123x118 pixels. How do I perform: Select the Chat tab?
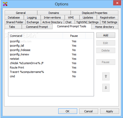(69, 22)
